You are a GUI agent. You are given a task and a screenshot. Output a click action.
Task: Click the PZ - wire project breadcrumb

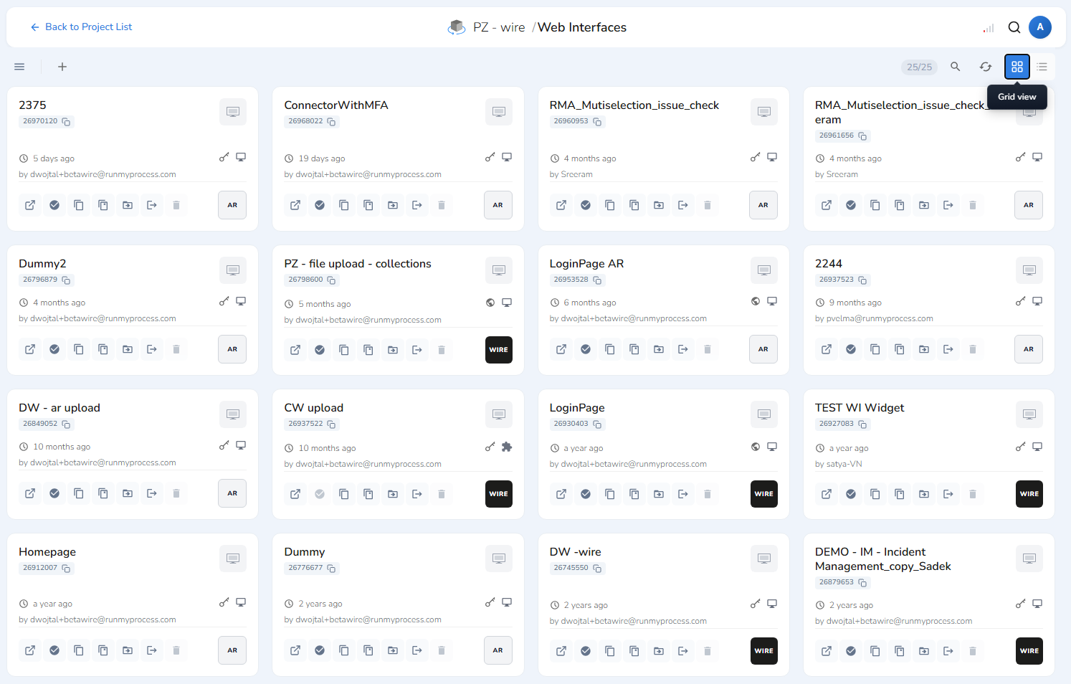click(x=499, y=27)
